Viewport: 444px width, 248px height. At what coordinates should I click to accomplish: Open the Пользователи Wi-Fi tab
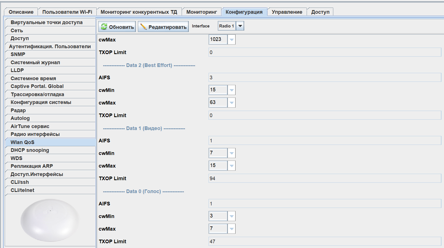click(67, 12)
